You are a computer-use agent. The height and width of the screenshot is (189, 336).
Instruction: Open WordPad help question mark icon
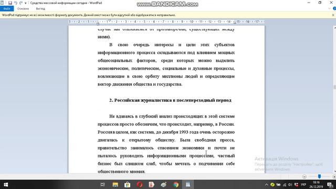coord(334,8)
